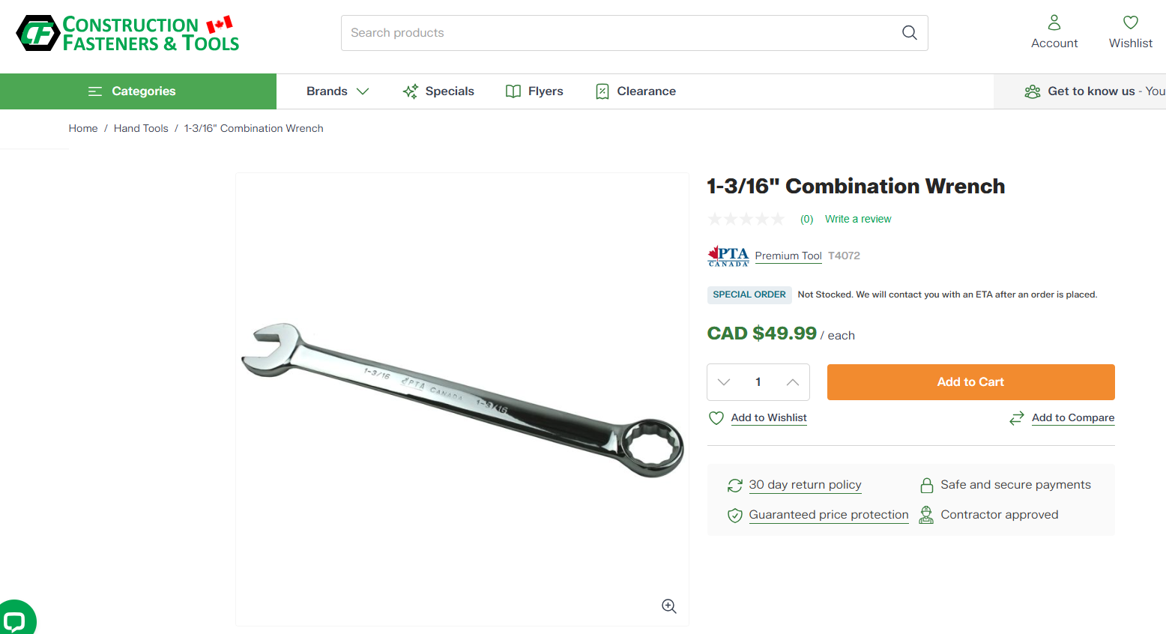Open the Flyers menu item

pyautogui.click(x=534, y=91)
